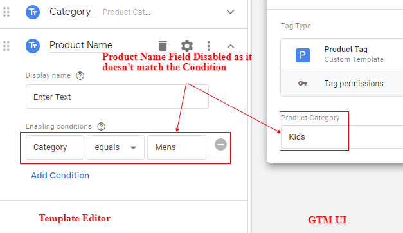Click the Display name Enter Text field
Screen dimensions: 403x233
(117, 97)
